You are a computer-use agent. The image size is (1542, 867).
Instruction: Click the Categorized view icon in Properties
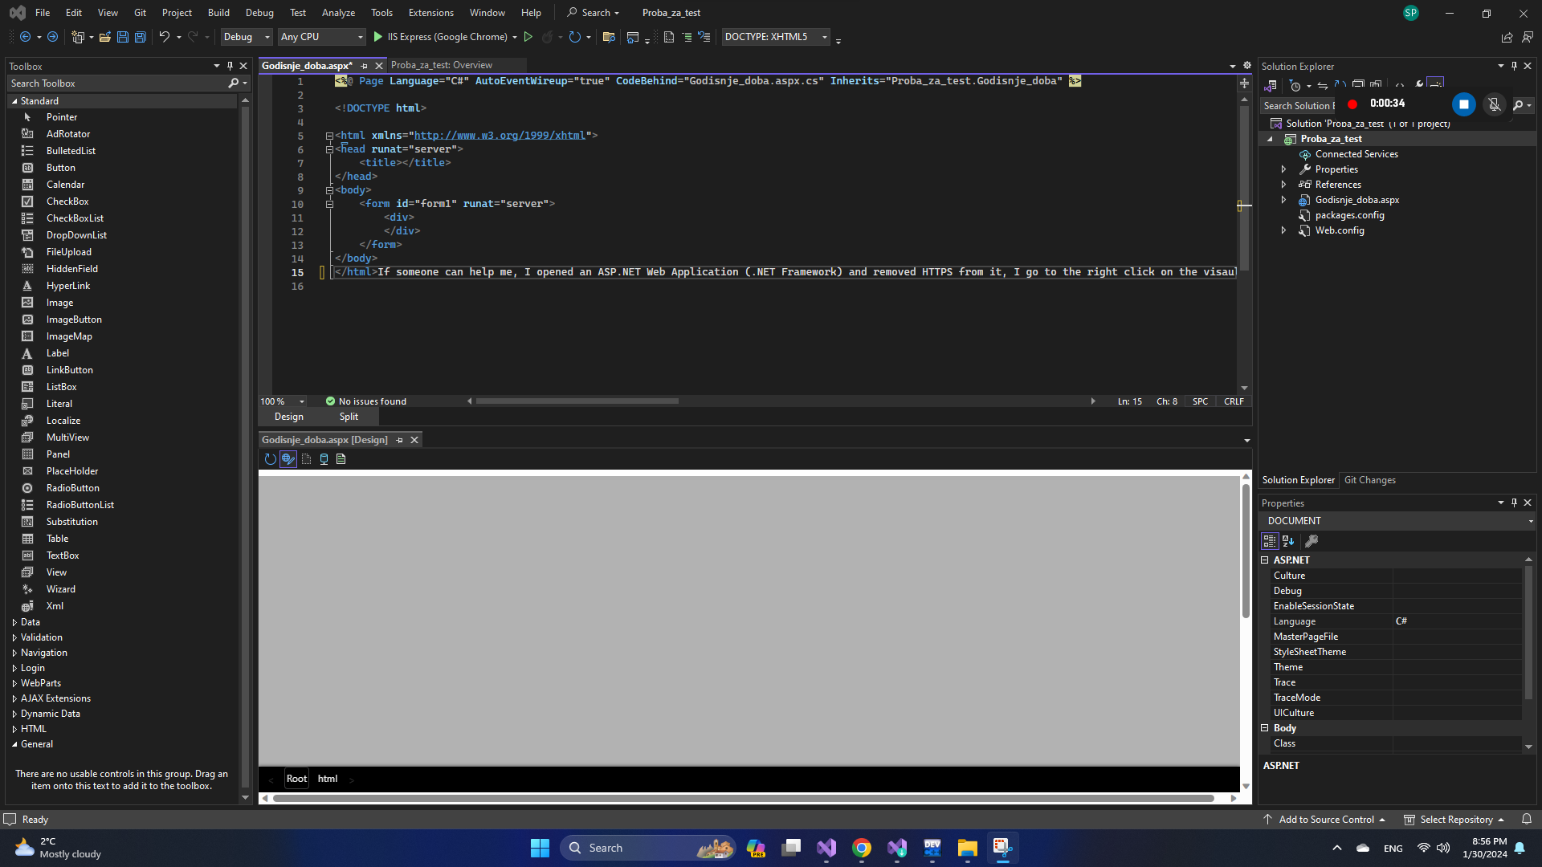[x=1270, y=541]
